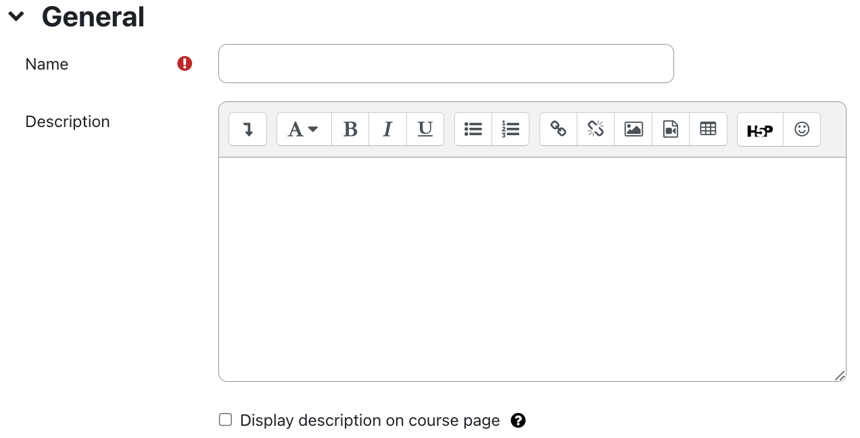Show more editor toolbar buttons

[x=247, y=129]
